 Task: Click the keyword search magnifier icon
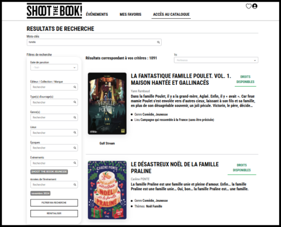[159, 42]
